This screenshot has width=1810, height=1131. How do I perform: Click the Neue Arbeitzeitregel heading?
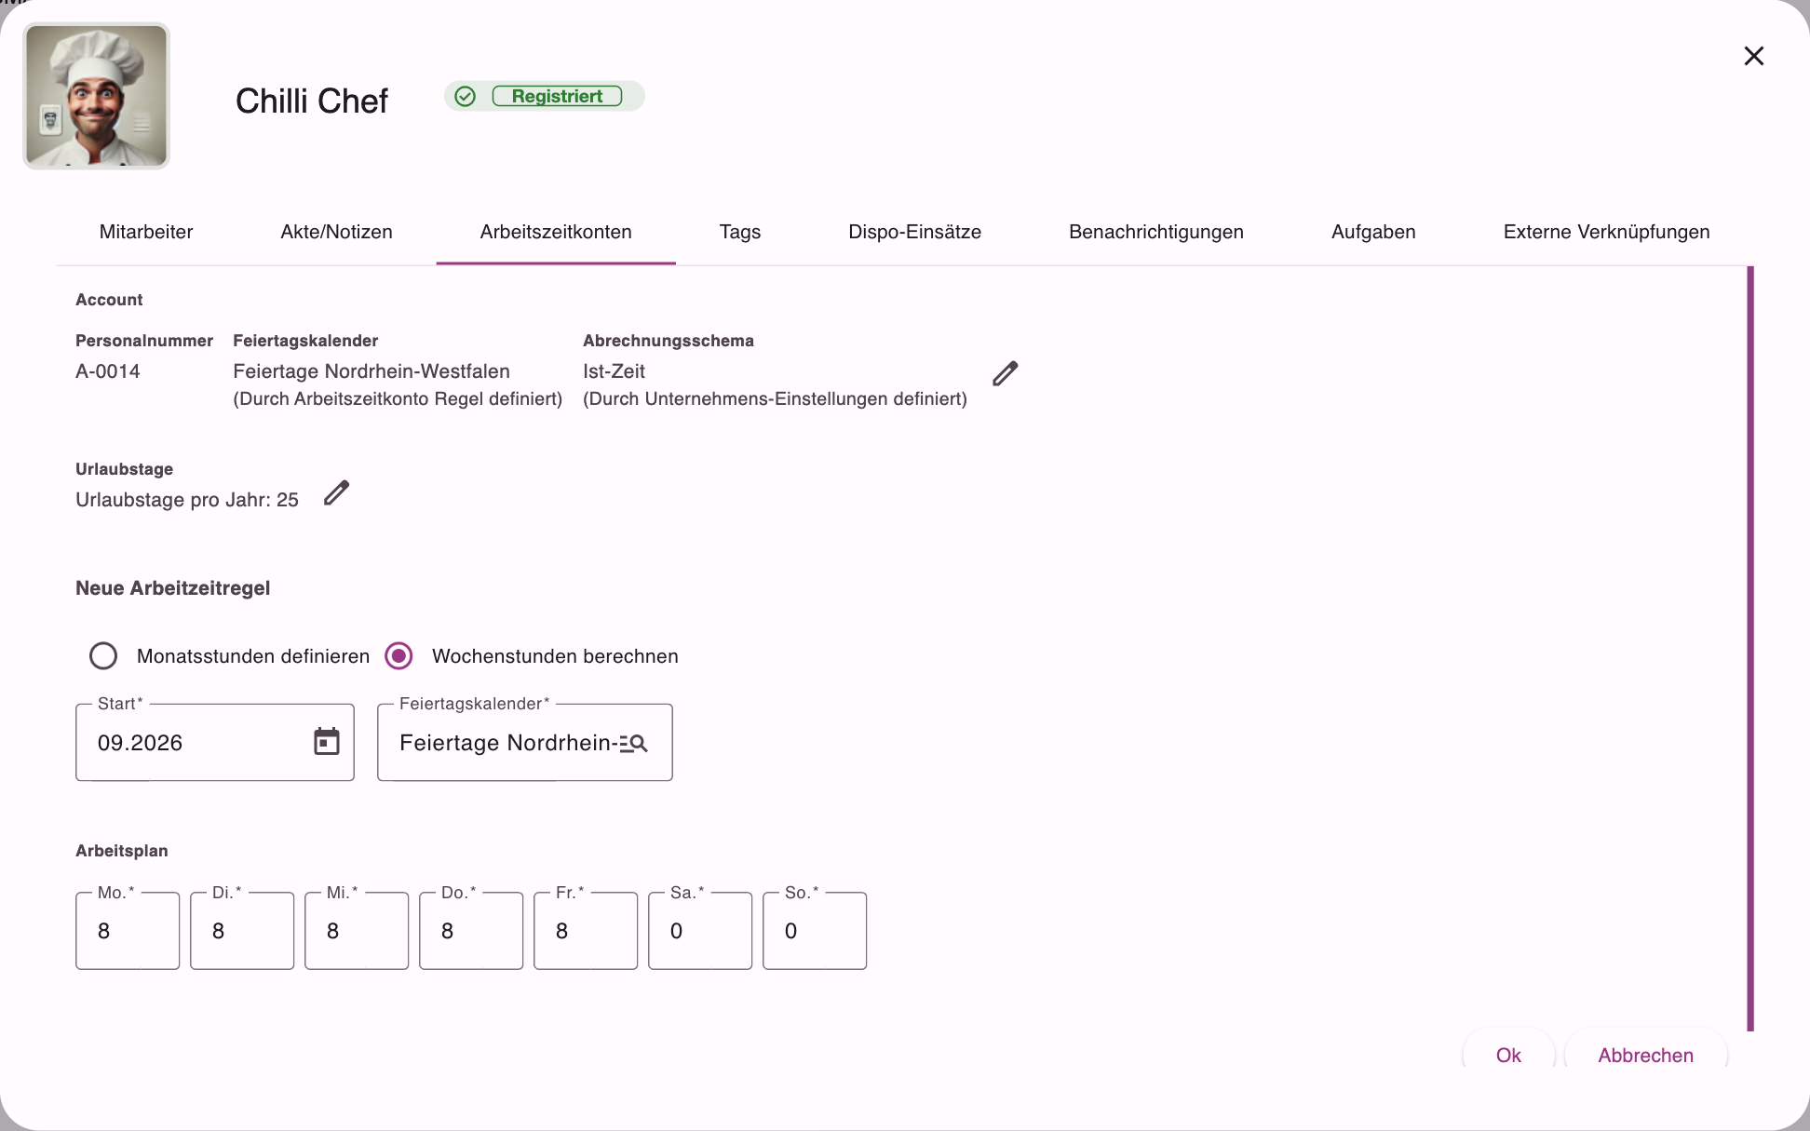coord(173,588)
